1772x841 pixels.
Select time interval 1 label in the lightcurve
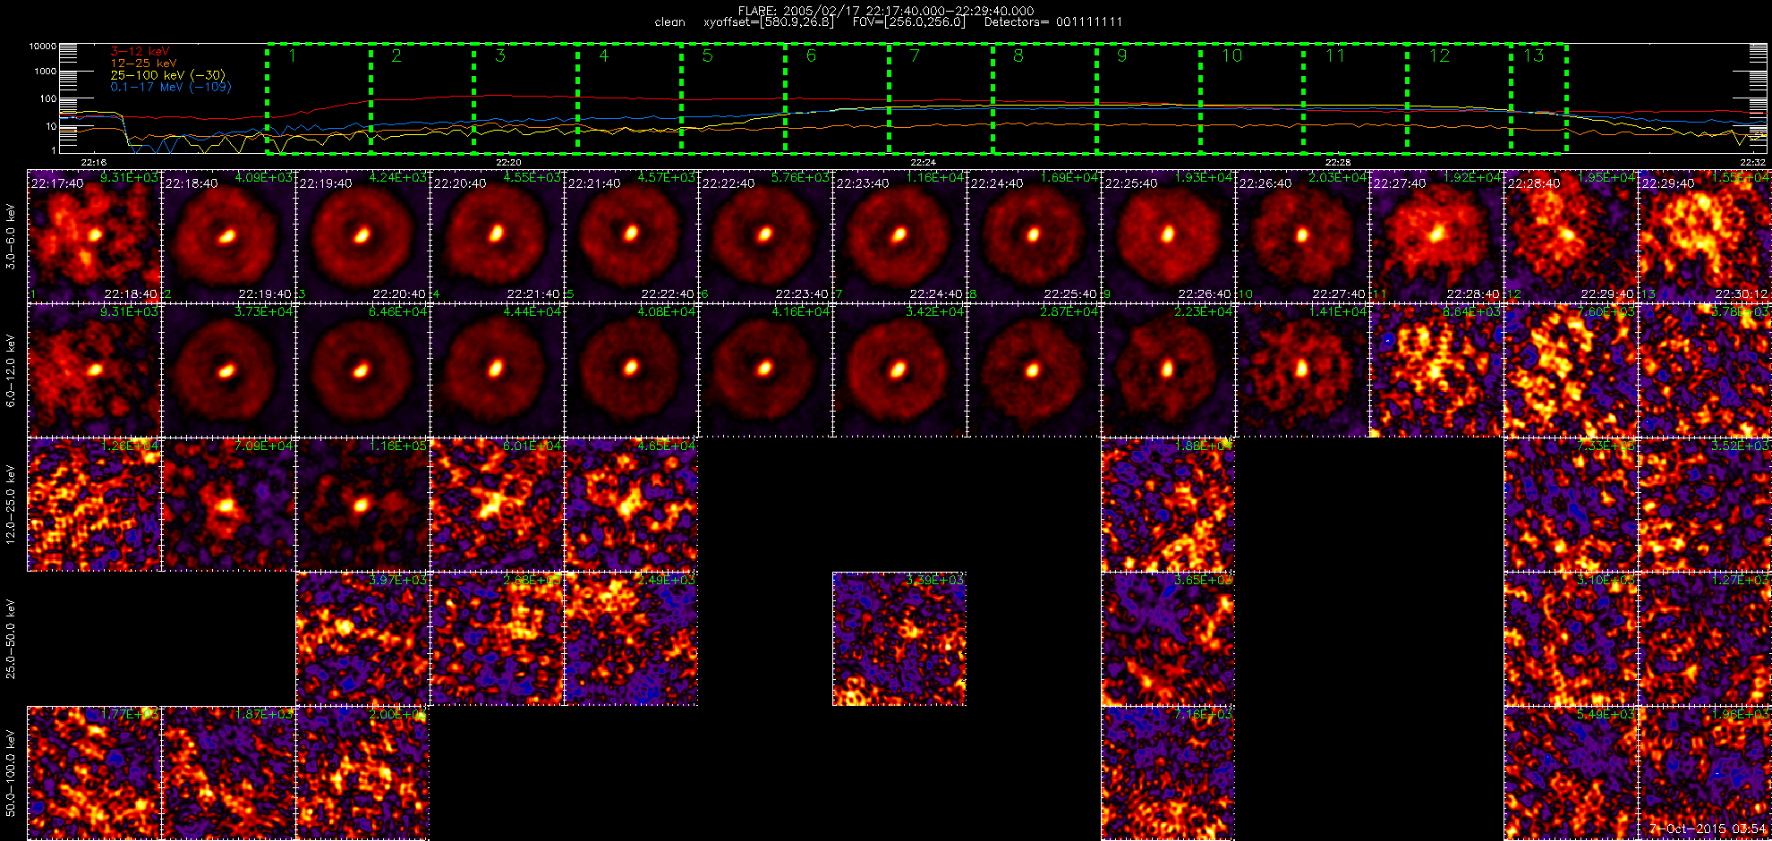(x=292, y=55)
